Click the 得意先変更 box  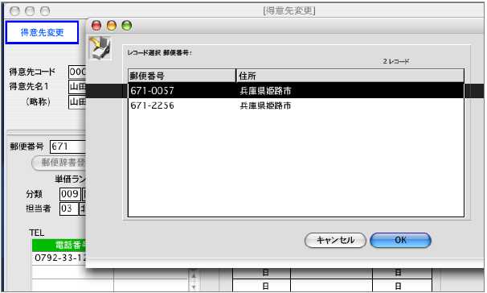pos(42,32)
